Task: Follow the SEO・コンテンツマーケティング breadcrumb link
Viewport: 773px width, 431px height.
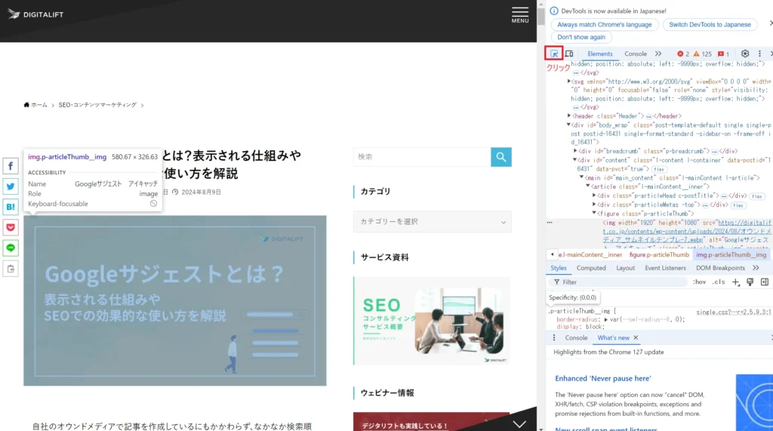Action: click(97, 105)
